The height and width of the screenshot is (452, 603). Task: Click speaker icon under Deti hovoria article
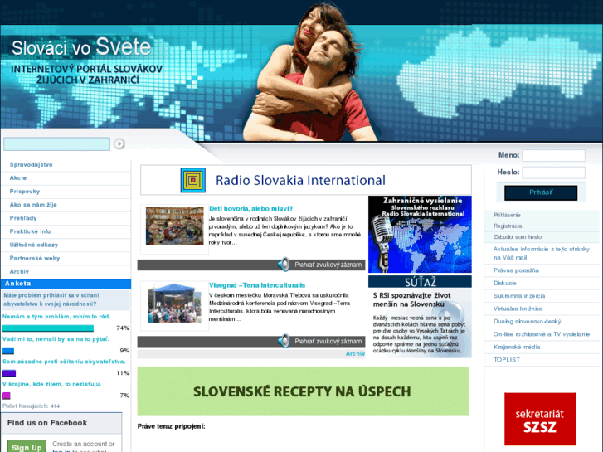click(x=284, y=265)
